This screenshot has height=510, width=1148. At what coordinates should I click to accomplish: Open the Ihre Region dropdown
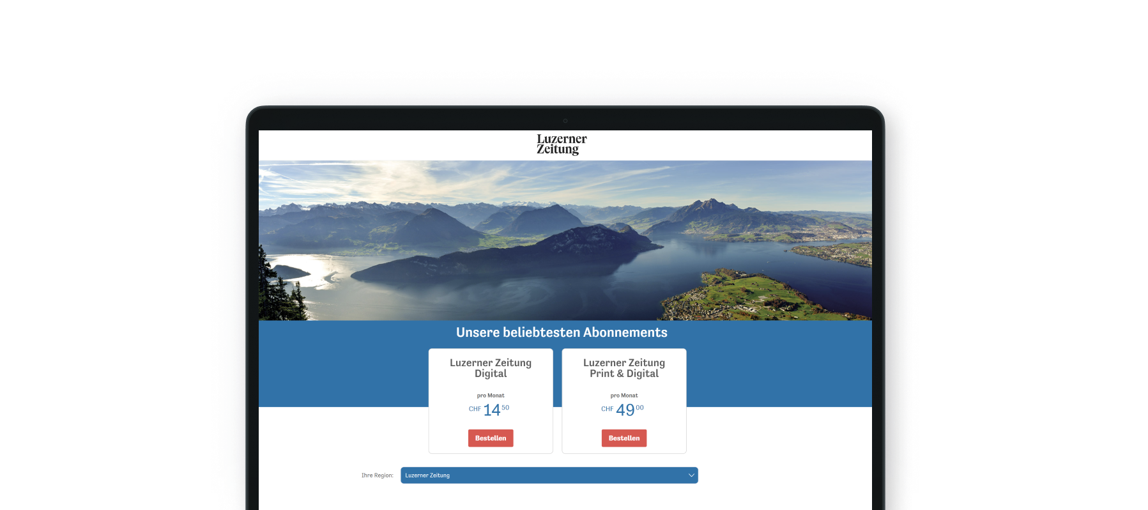click(549, 475)
